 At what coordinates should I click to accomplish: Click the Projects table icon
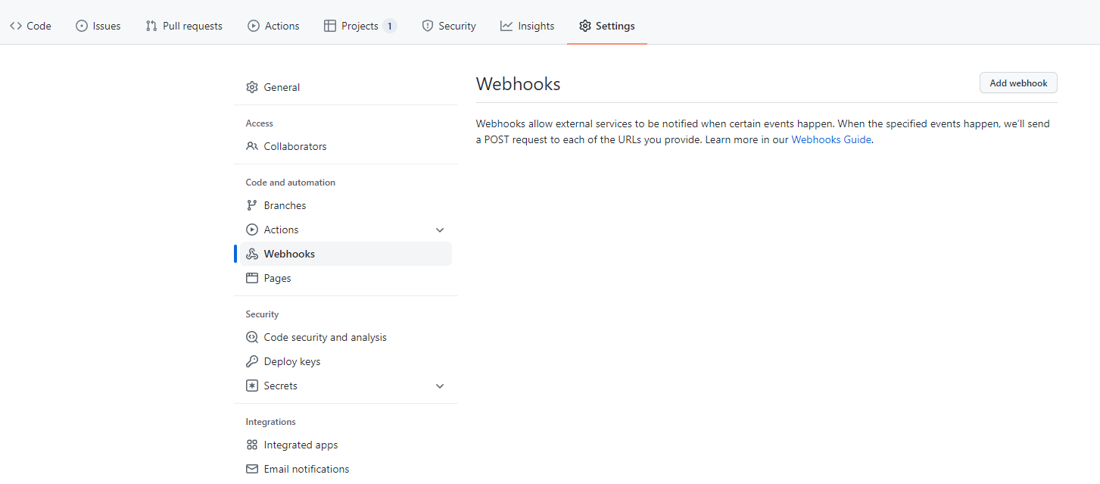point(330,26)
